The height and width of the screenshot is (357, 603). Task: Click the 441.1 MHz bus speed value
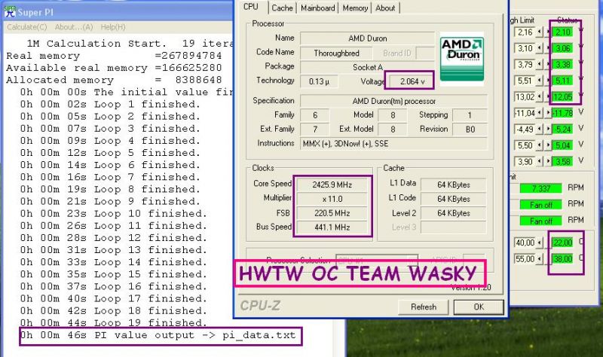coord(332,227)
